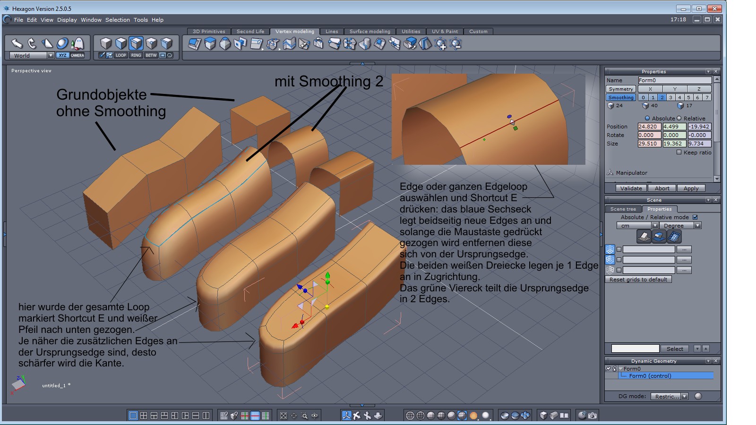Click the Name field containing Form0

[675, 80]
